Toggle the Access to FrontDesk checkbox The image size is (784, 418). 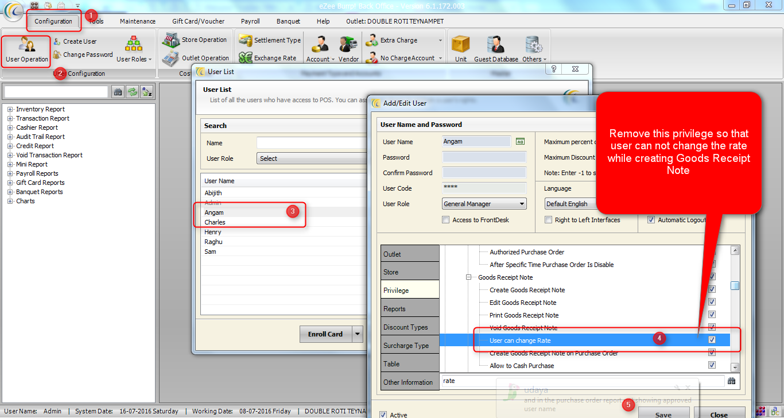446,220
